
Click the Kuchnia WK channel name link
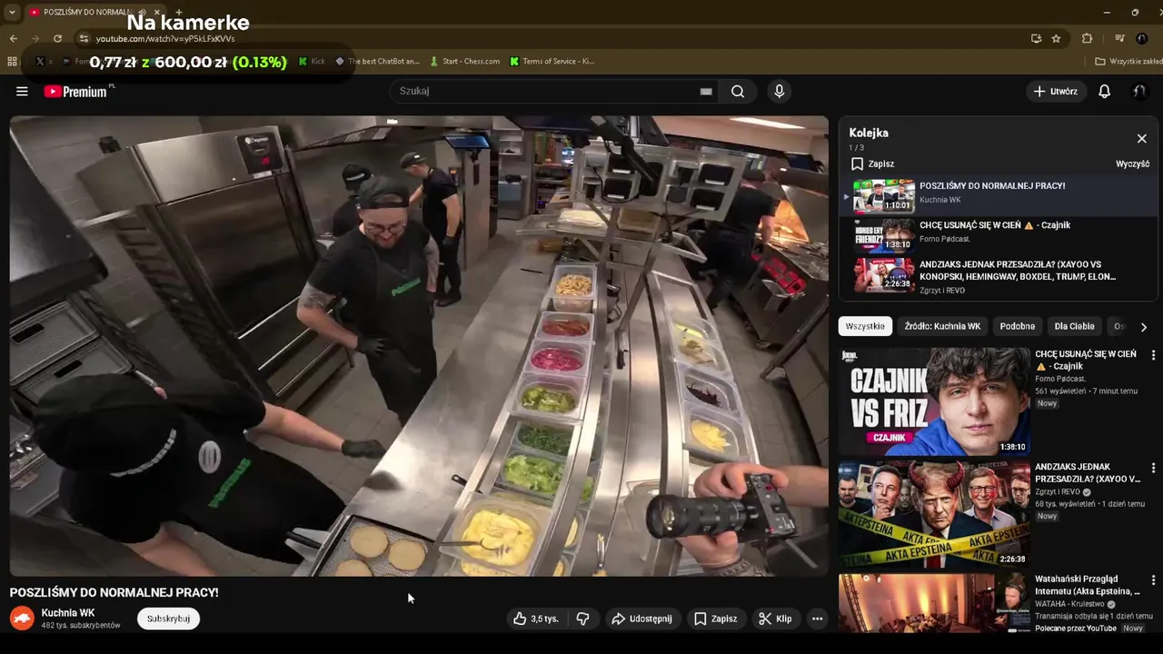point(68,613)
